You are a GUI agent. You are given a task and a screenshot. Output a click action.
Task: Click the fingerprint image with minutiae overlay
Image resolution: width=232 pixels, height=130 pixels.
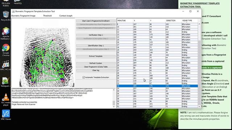[47, 57]
